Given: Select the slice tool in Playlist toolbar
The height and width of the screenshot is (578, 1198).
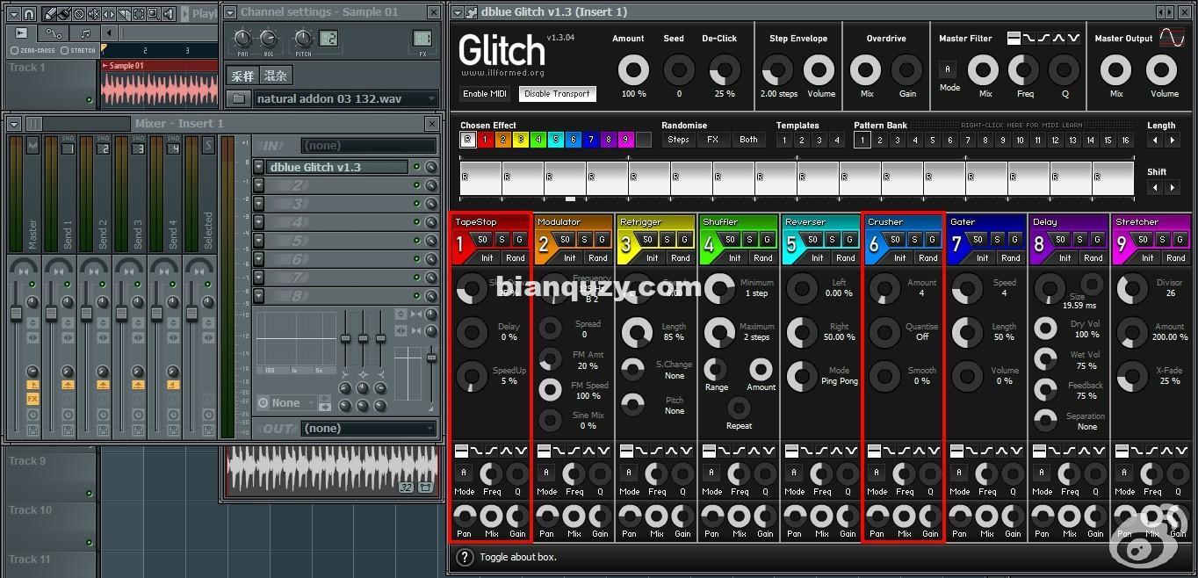Looking at the screenshot, I should click(123, 14).
